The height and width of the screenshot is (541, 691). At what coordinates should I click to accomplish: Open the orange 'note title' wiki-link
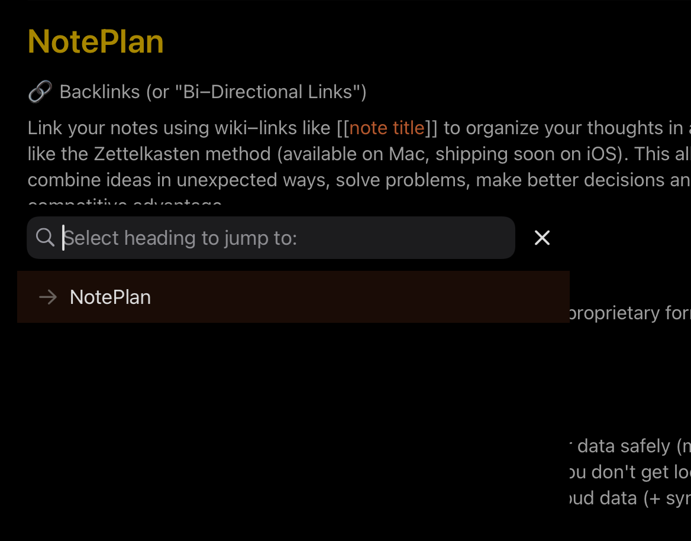tap(387, 128)
